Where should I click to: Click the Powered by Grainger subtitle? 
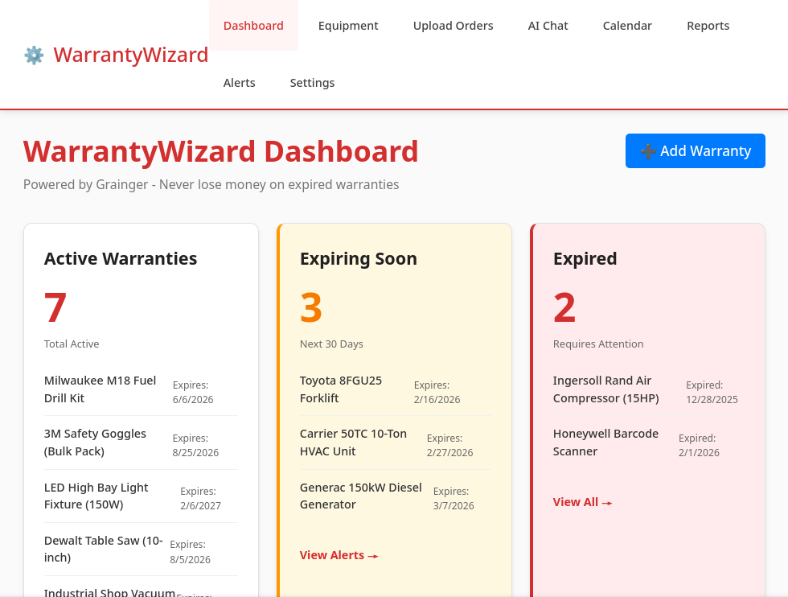click(x=211, y=184)
